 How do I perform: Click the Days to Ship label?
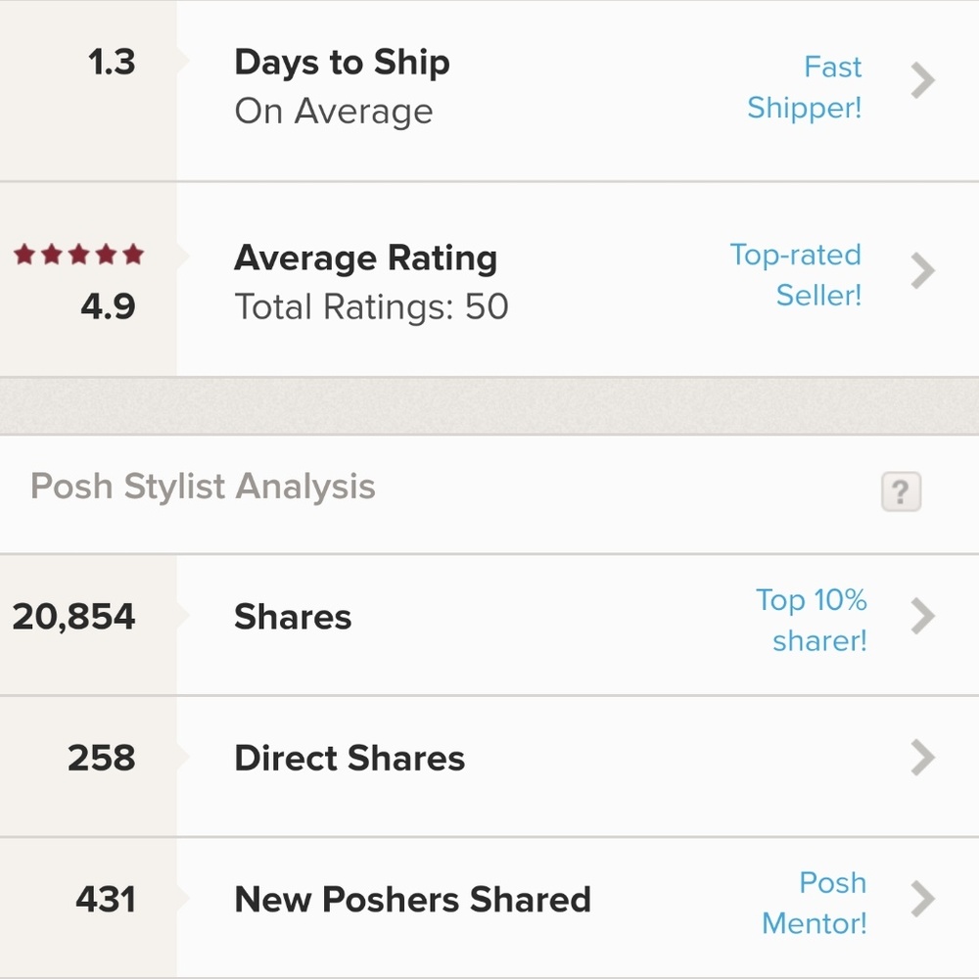pyautogui.click(x=342, y=62)
